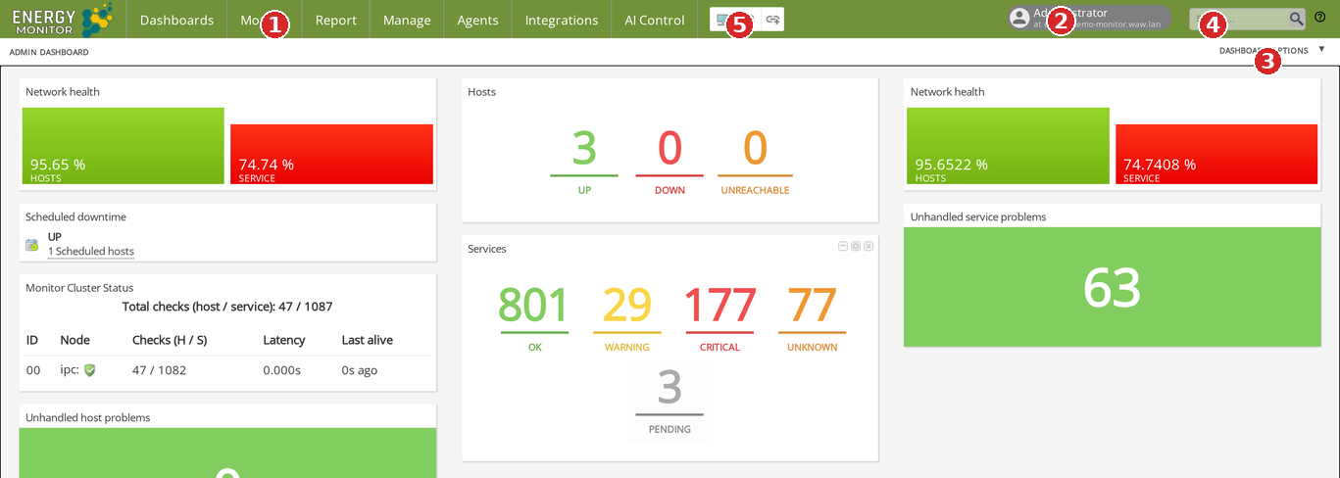Open the Dashboards menu
This screenshot has width=1340, height=478.
(x=176, y=20)
